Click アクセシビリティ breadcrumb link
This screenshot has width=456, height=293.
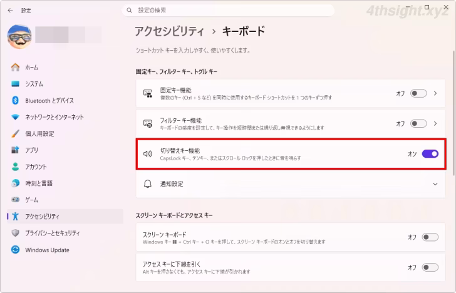click(x=170, y=31)
